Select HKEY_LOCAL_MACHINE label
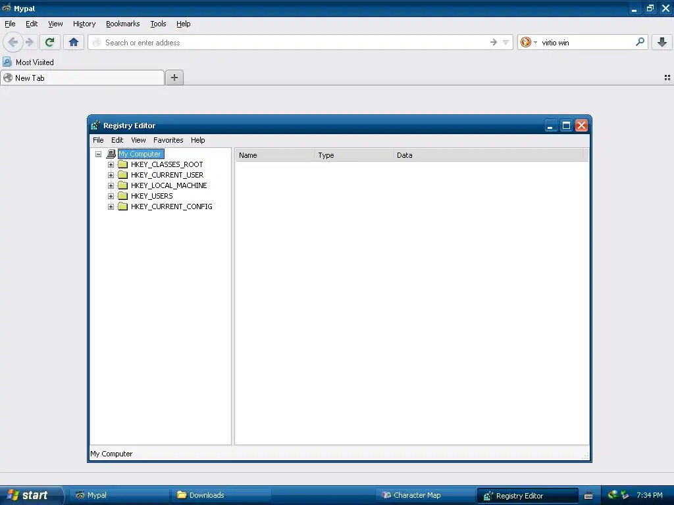 click(169, 185)
